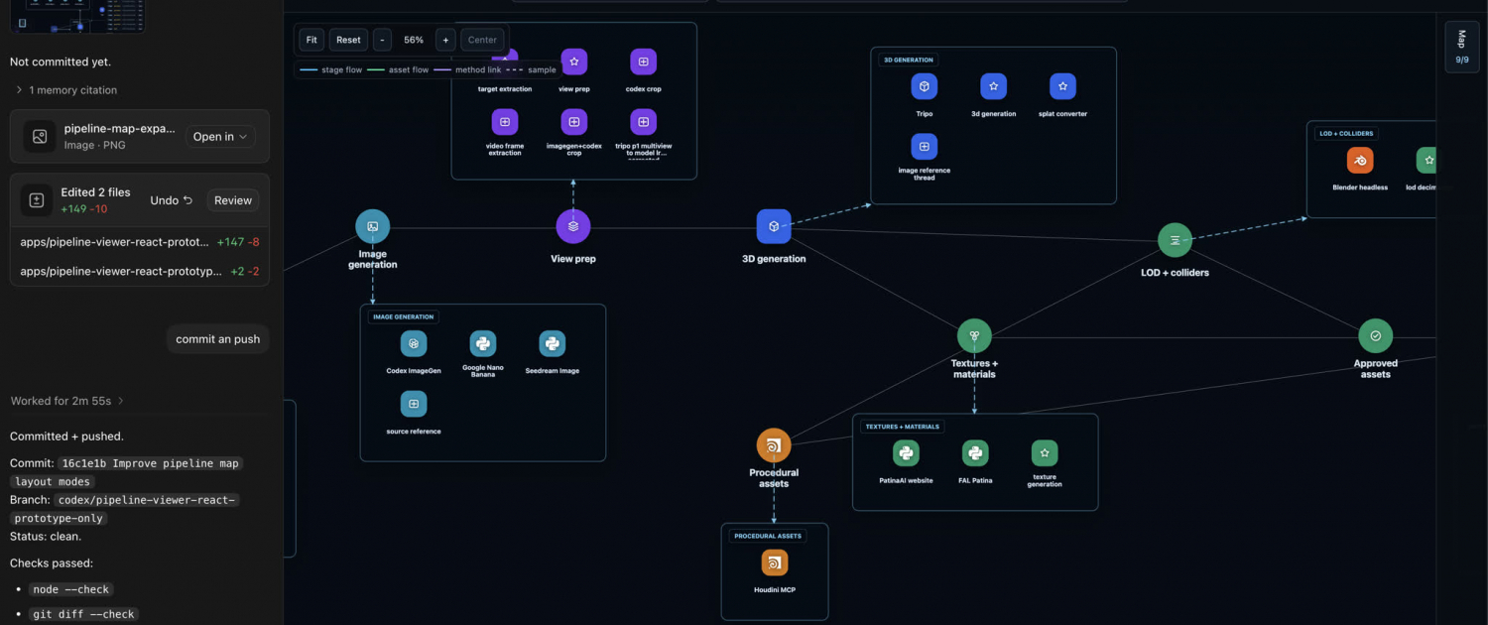1488x625 pixels.
Task: Open the view prep star icon in purple group
Action: tap(574, 62)
